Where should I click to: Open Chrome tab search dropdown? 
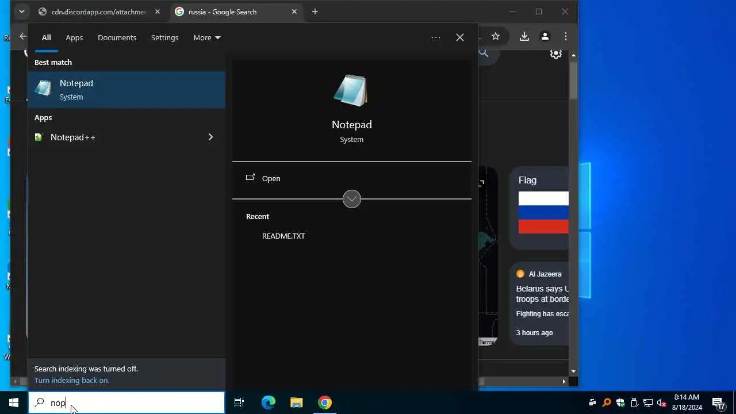point(21,11)
